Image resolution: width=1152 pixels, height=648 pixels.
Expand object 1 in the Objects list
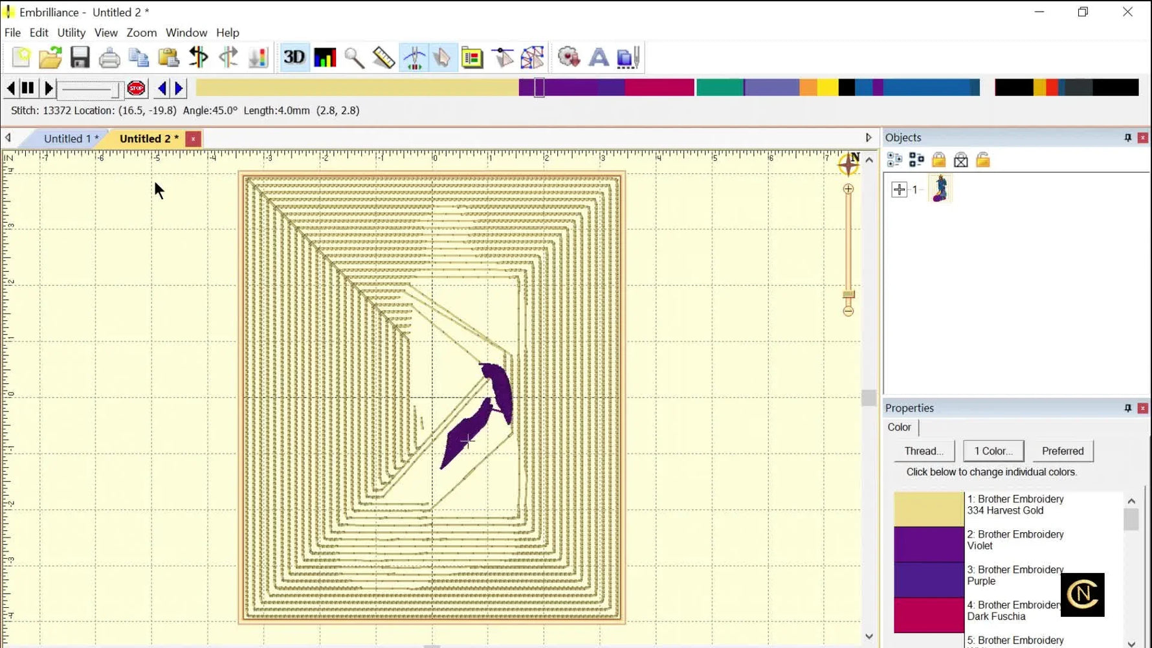point(899,189)
